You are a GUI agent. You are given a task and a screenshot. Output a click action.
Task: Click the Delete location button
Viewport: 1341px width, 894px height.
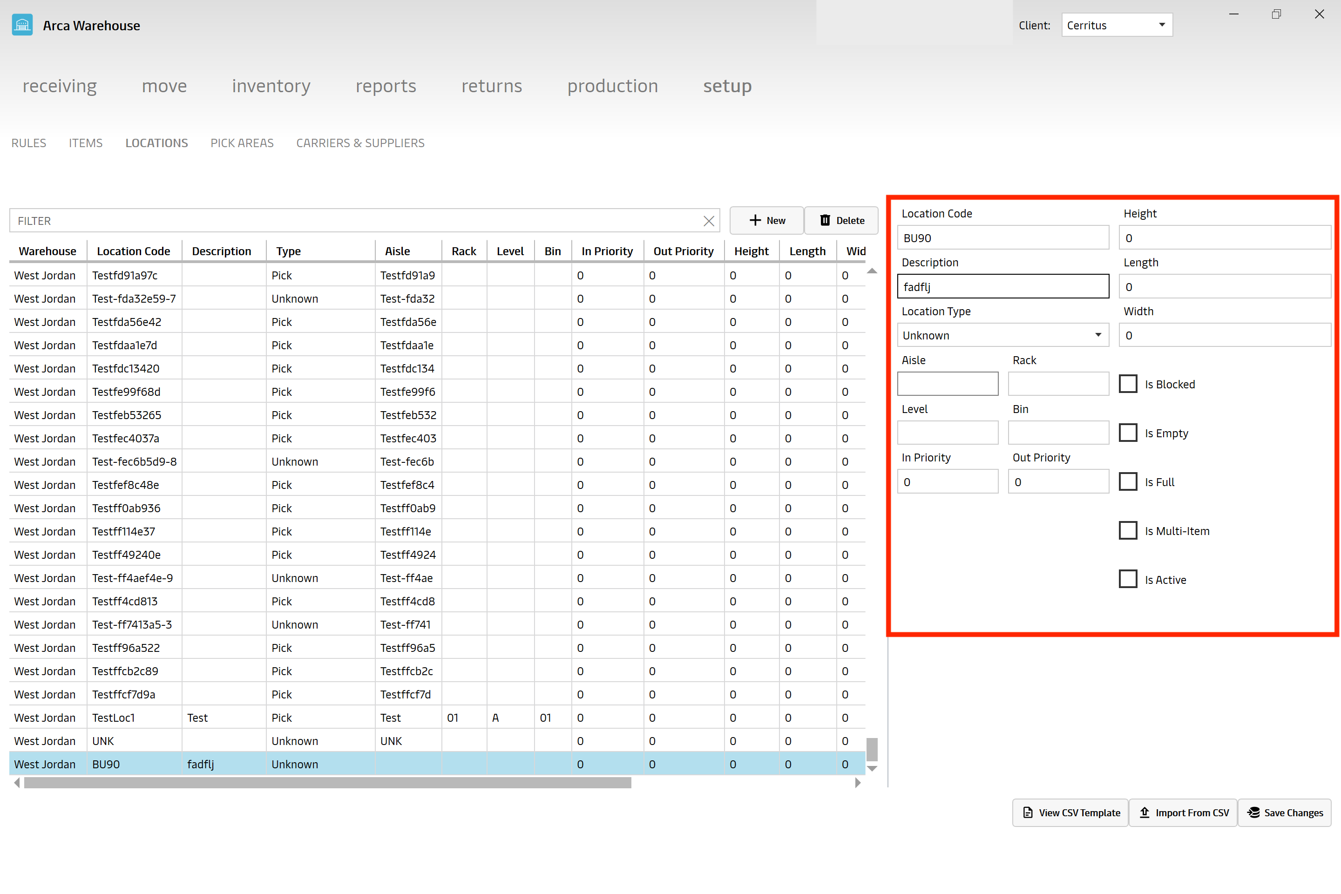coord(842,221)
